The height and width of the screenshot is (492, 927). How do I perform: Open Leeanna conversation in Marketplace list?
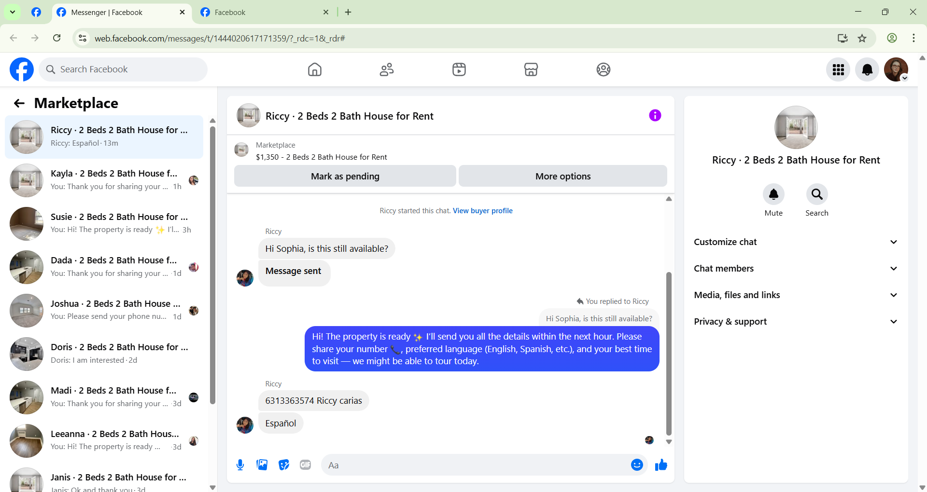tap(104, 441)
